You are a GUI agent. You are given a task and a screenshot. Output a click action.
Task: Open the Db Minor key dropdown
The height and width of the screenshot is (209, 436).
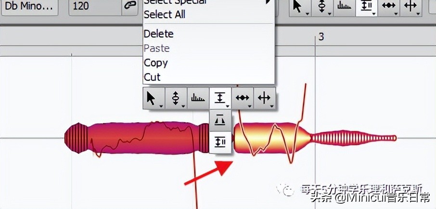[x=29, y=6]
